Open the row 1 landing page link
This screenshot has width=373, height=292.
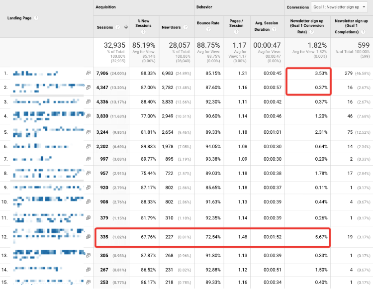click(35, 73)
